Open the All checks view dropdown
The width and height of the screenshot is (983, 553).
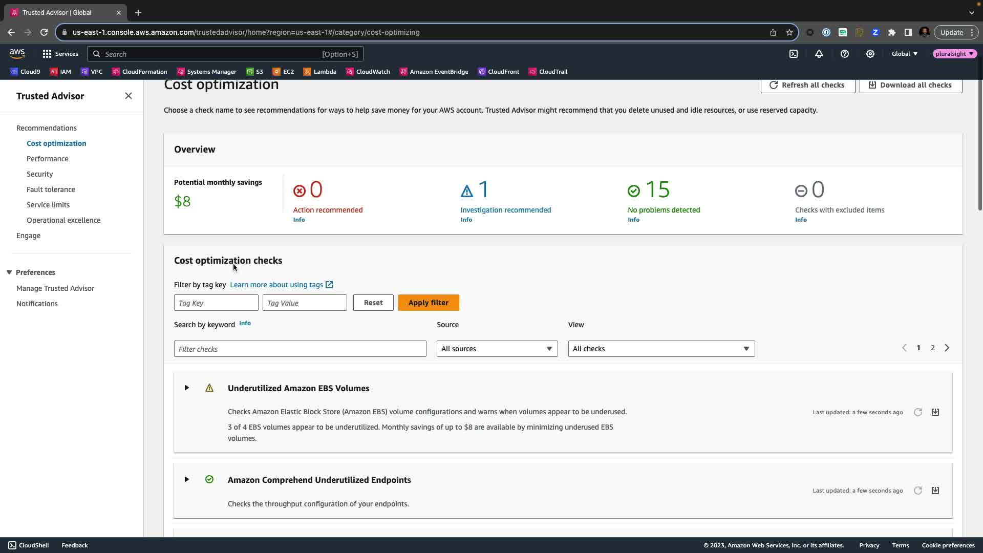coord(661,349)
